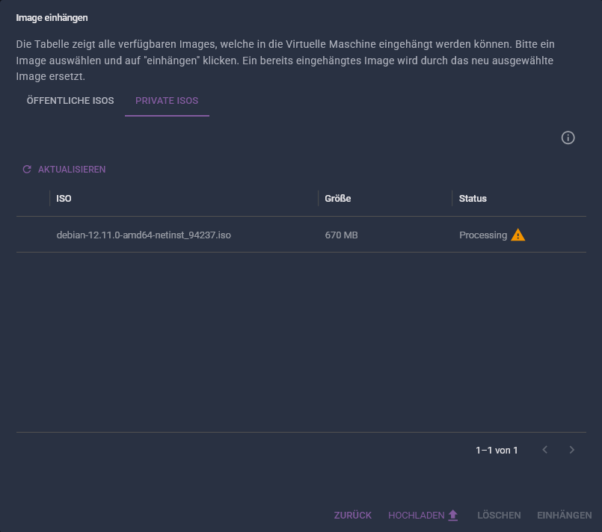This screenshot has height=532, width=602.
Task: Sort by the ISO column header
Action: tap(64, 198)
